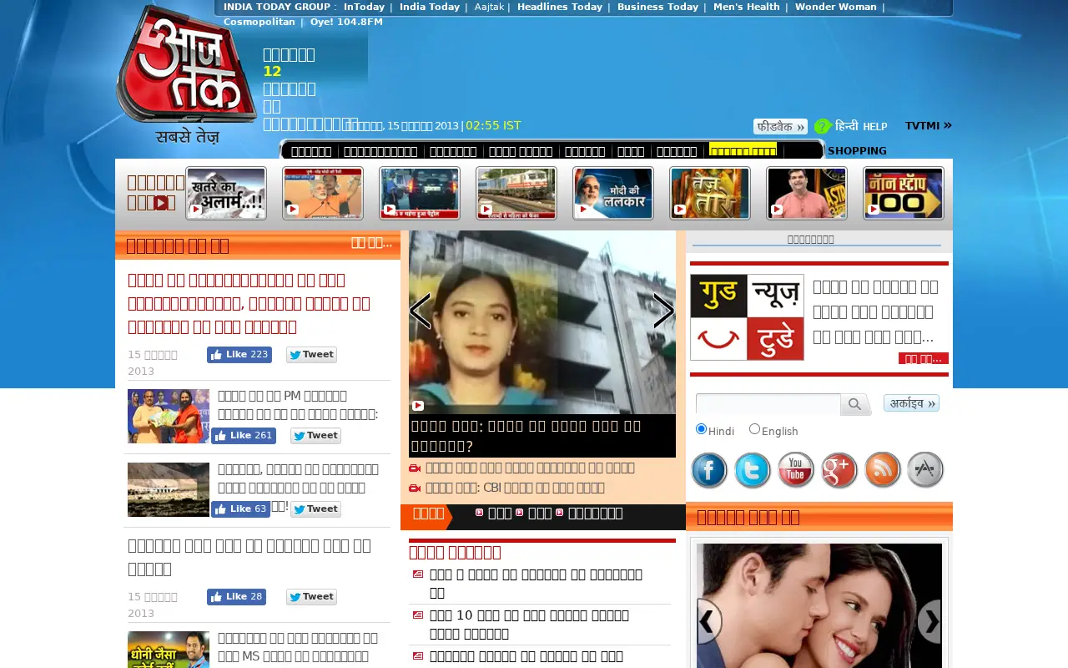Open the Khatre ka Alarm video thumbnail

(x=226, y=193)
